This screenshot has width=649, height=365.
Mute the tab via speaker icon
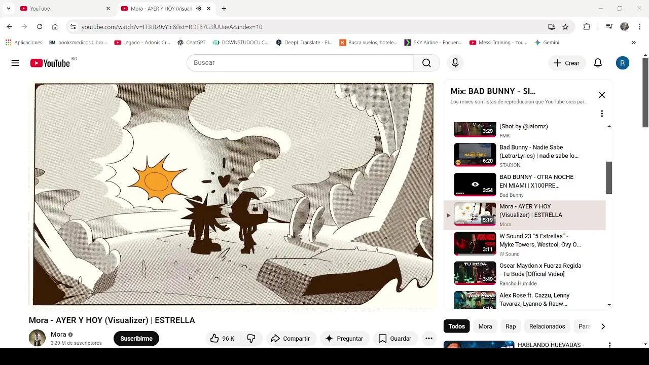tap(198, 9)
